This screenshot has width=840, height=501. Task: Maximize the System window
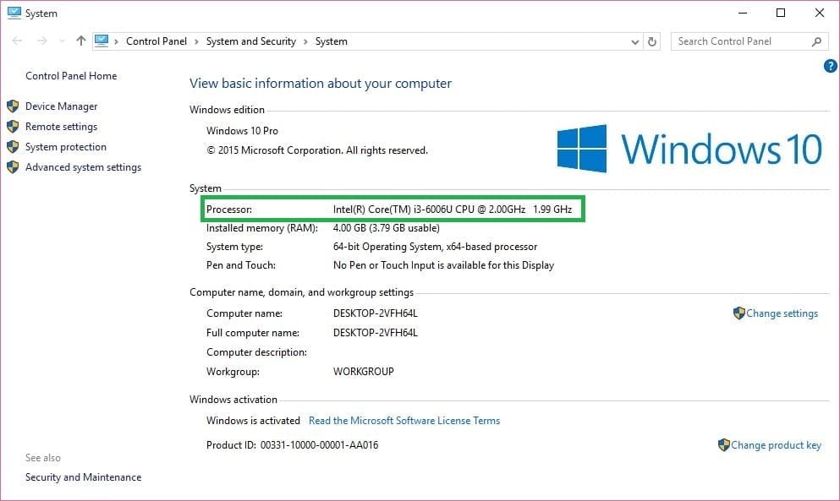[781, 13]
